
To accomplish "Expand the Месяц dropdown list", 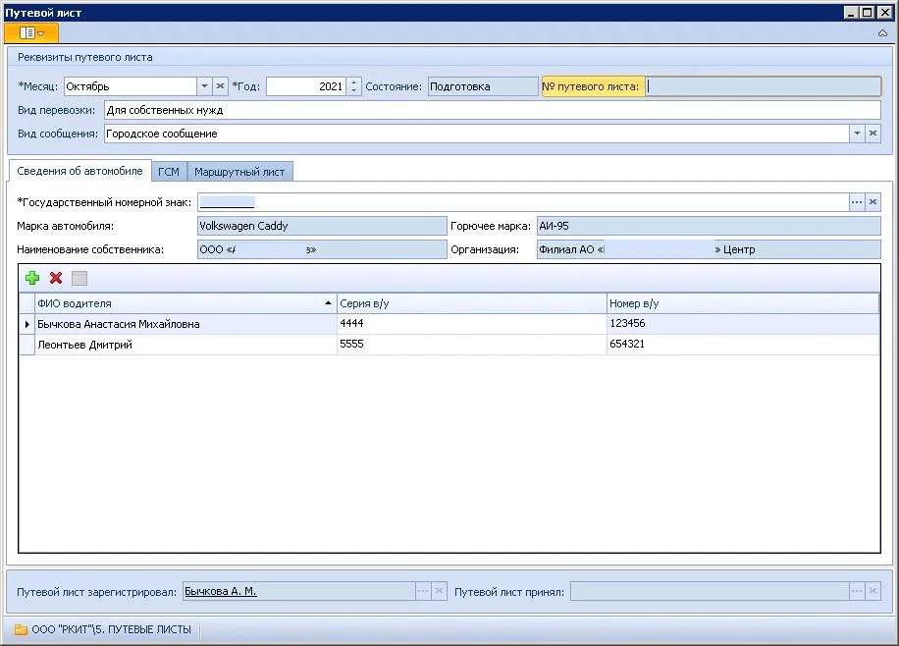I will (x=204, y=86).
